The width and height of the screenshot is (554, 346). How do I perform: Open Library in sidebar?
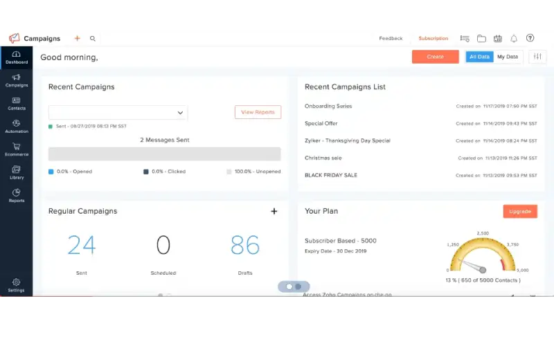coord(16,173)
